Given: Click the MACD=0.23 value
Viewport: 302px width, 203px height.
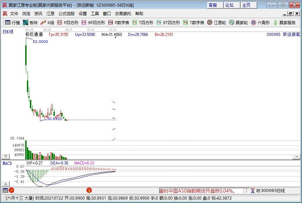Looking at the screenshot, I should click(x=84, y=163).
